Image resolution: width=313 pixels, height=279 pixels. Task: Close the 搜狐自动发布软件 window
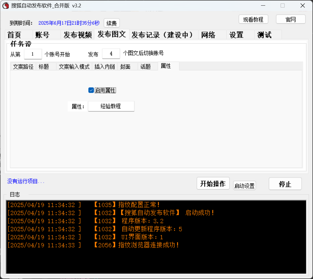[x=303, y=6]
